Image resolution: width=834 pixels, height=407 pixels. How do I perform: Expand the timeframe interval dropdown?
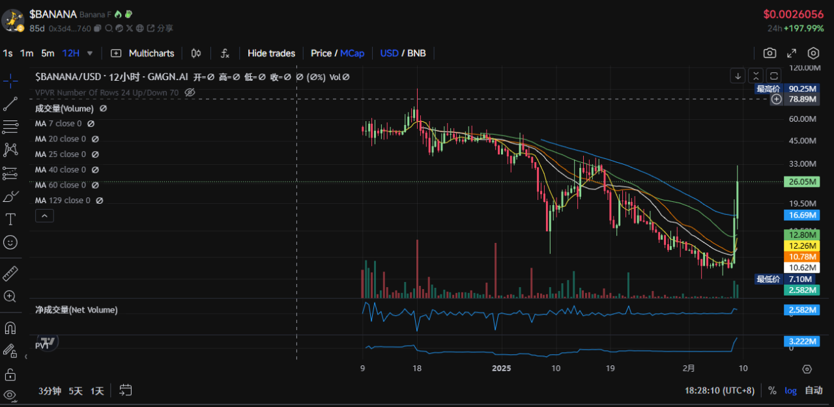coord(90,53)
